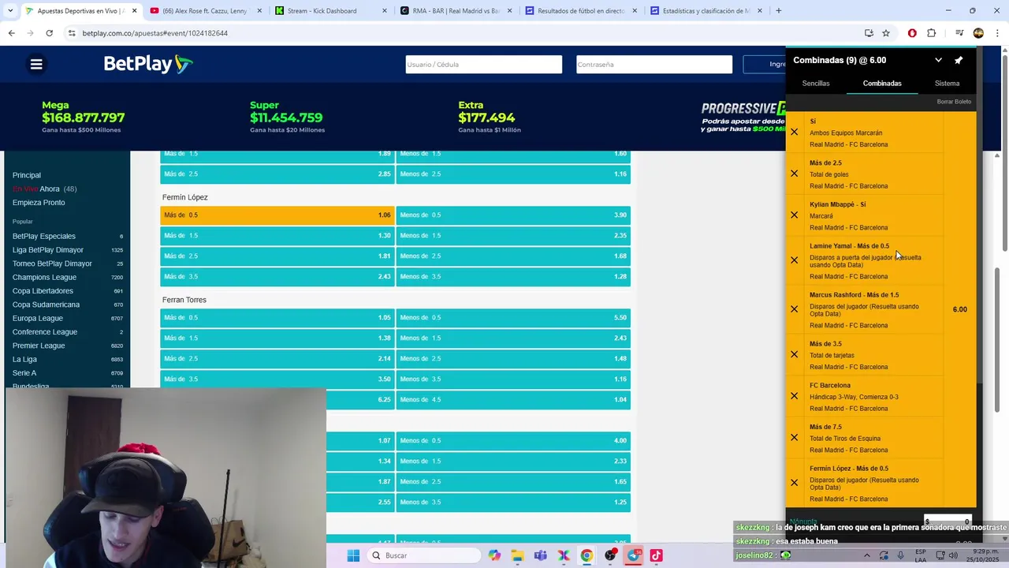Open En Vivo Ahora live events
1009x568 pixels.
coord(44,189)
